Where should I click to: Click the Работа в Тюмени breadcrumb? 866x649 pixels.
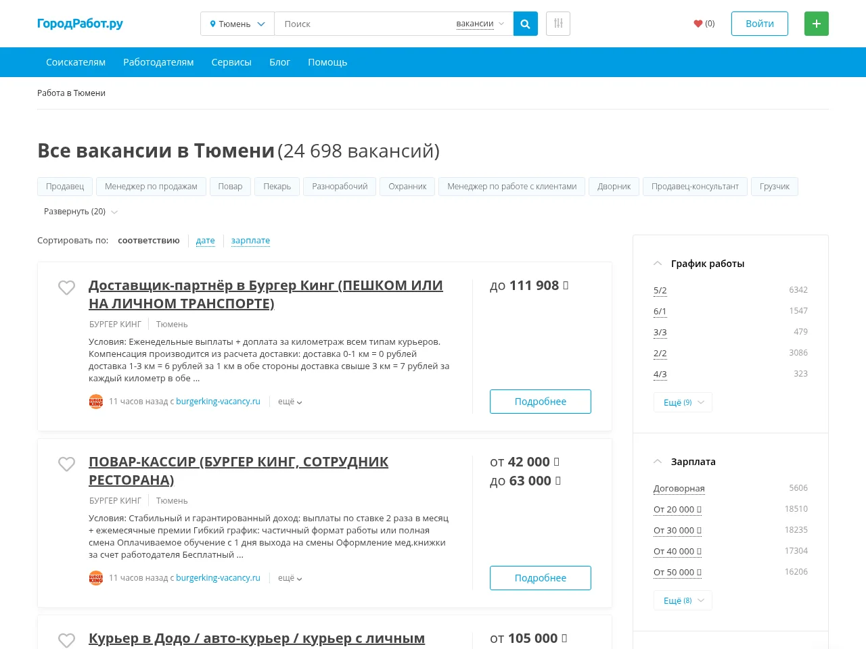[71, 93]
